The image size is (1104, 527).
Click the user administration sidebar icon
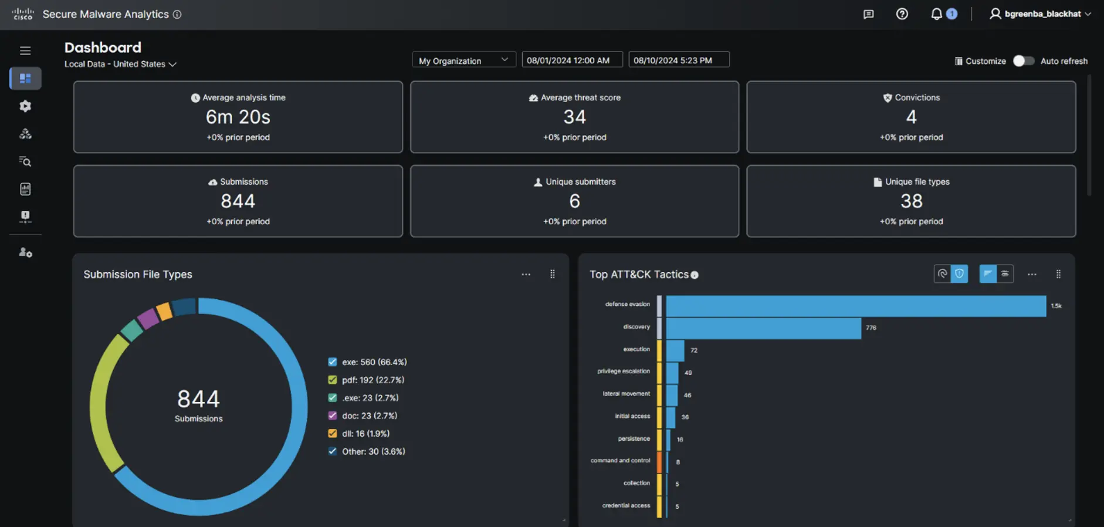click(x=25, y=252)
